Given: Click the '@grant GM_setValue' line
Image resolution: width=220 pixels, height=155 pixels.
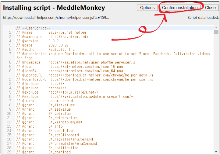Looking at the screenshot, I should (43, 109).
